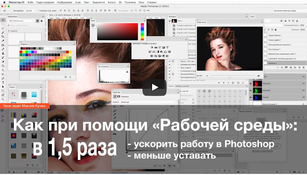The image size is (307, 175).
Task: Open the Группа auto-select dropdown
Action: click(x=30, y=11)
